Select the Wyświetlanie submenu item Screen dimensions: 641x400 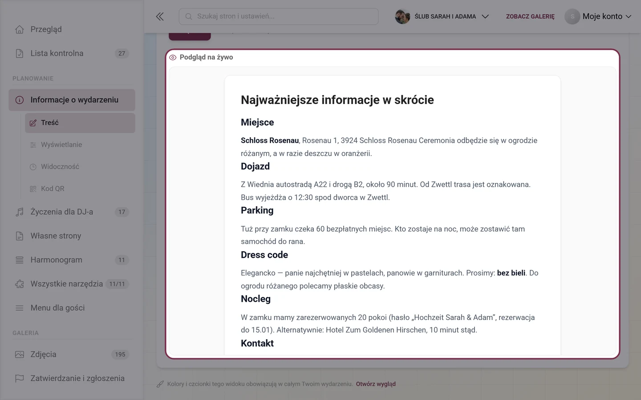coord(80,145)
